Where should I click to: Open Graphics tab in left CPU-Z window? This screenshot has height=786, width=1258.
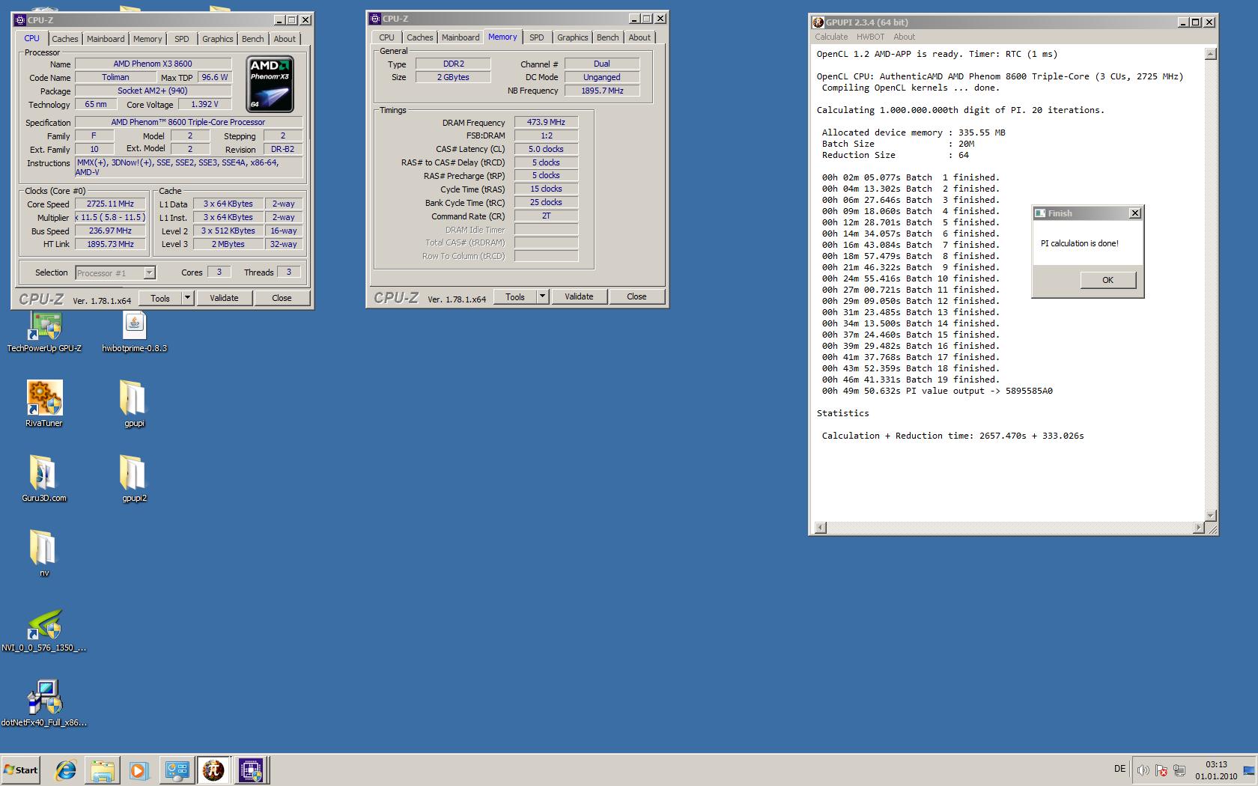point(218,39)
